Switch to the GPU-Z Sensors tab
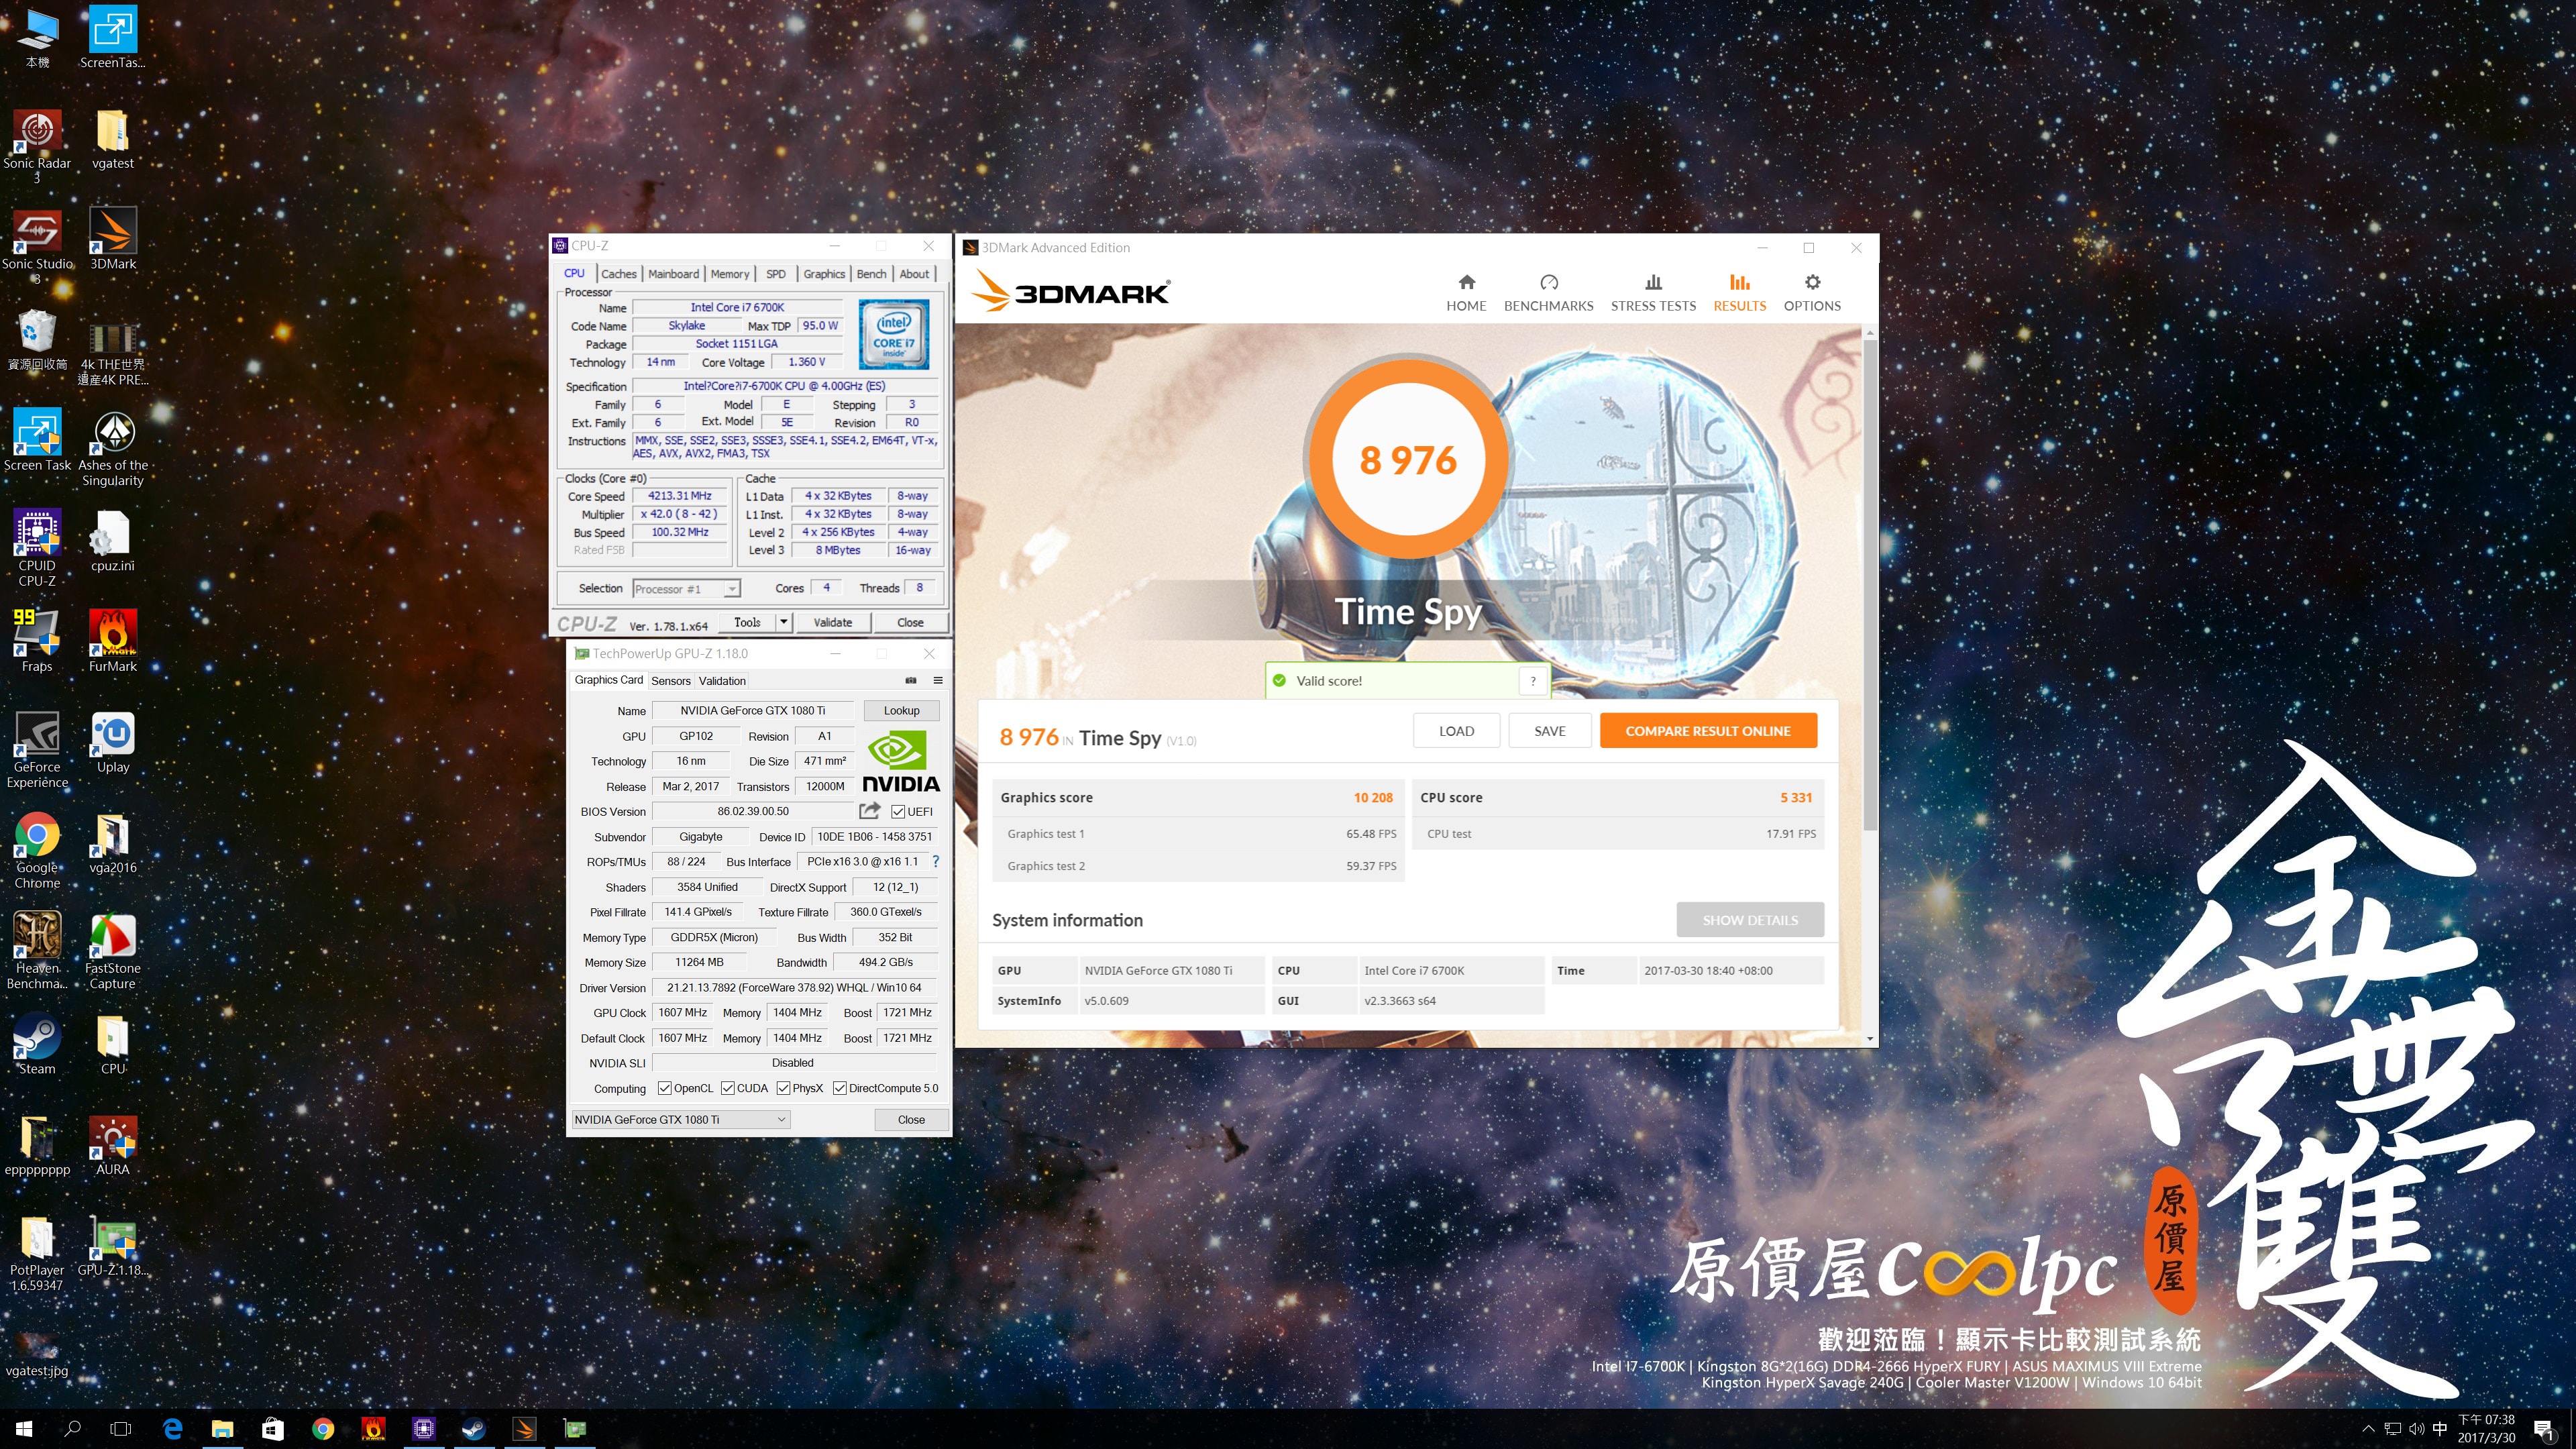 670,681
